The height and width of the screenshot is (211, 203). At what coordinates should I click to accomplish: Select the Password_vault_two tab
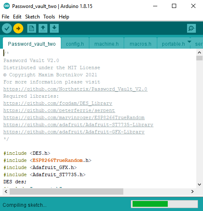pos(32,44)
